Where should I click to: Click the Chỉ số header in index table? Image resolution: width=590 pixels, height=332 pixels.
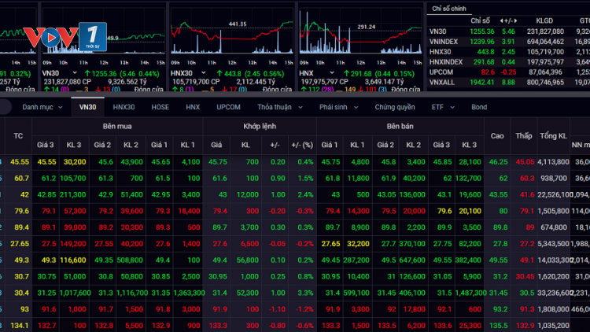click(480, 21)
